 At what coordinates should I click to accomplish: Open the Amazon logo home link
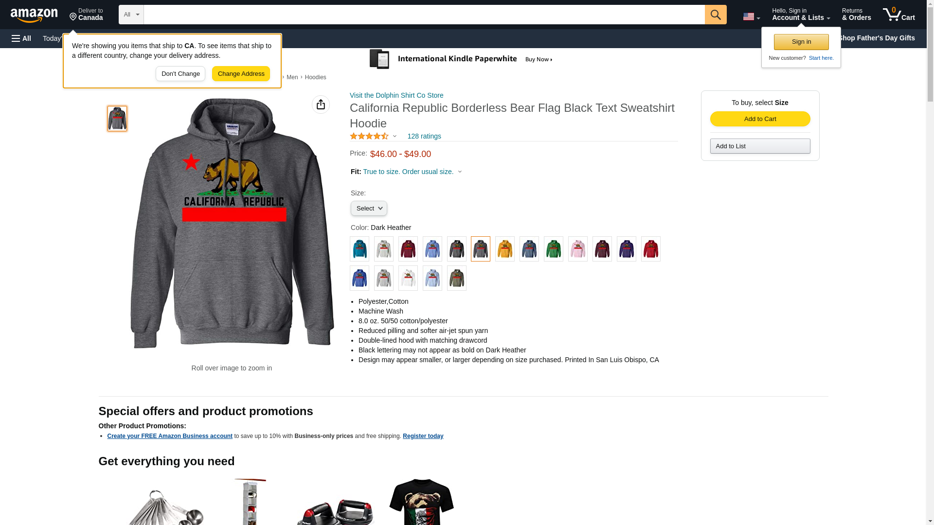tap(34, 15)
